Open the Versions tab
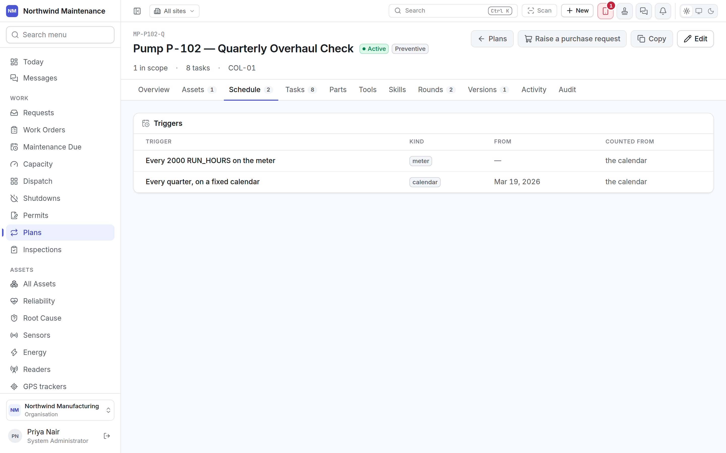This screenshot has height=453, width=726. 488,90
